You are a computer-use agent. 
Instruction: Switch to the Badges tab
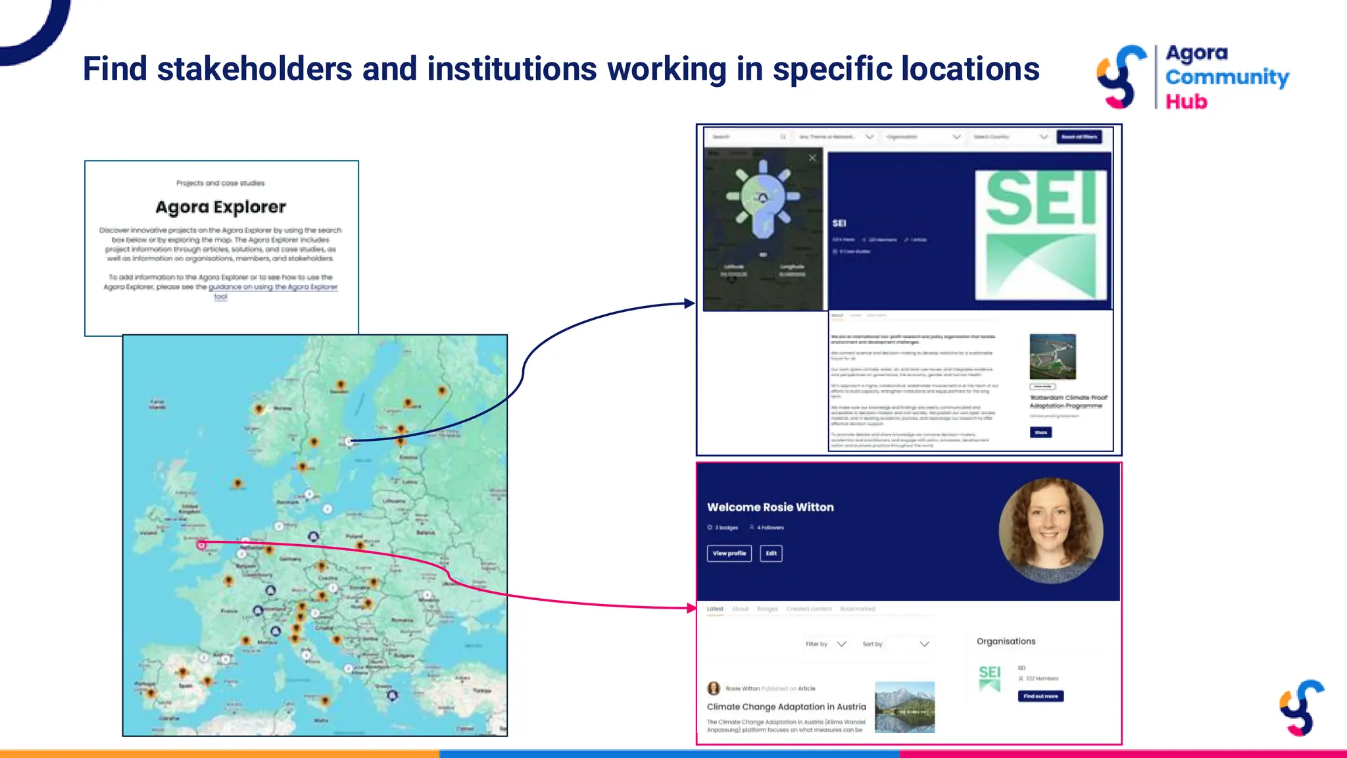tap(767, 609)
